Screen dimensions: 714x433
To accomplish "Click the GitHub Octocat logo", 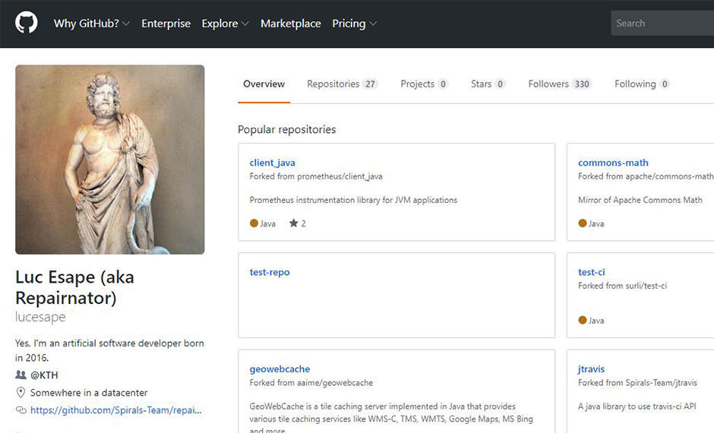I will (x=27, y=23).
